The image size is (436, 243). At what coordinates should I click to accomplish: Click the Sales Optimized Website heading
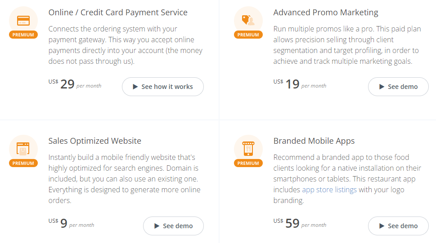click(95, 141)
